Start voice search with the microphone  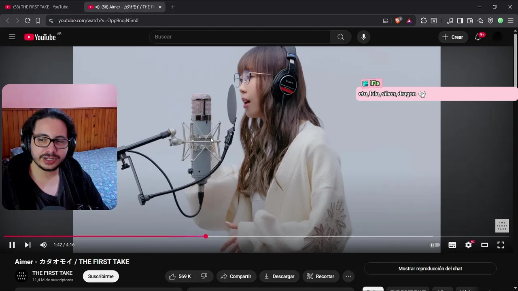tap(363, 37)
